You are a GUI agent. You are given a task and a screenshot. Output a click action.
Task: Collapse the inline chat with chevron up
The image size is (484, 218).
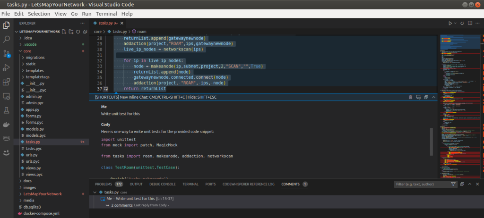tap(434, 97)
